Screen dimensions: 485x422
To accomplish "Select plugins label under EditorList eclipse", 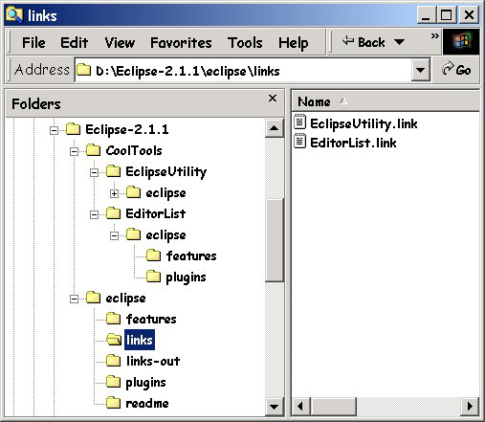I will click(186, 278).
